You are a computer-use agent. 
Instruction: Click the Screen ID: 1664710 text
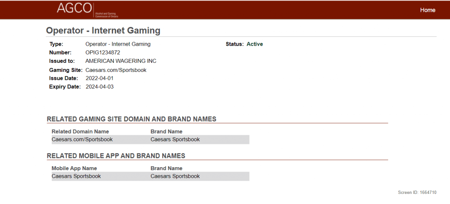pyautogui.click(x=417, y=193)
